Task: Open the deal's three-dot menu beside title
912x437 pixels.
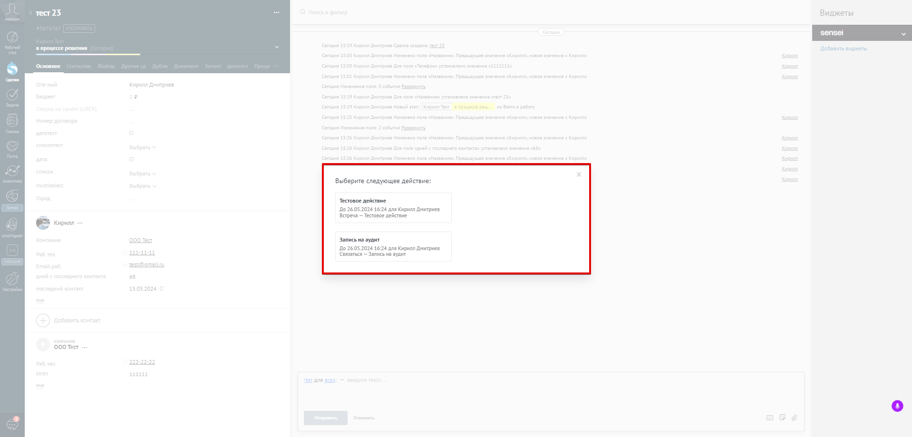Action: click(276, 12)
